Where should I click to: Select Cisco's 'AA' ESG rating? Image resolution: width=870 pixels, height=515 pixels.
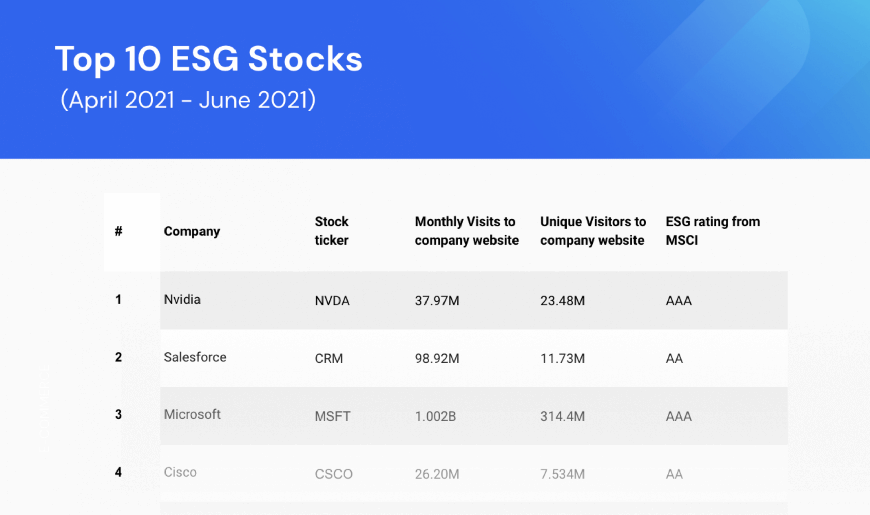[x=674, y=474]
